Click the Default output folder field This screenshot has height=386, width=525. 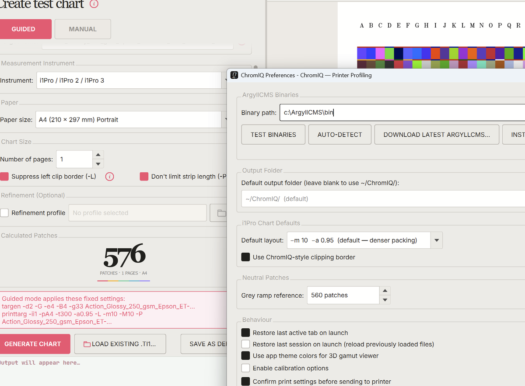pyautogui.click(x=383, y=198)
